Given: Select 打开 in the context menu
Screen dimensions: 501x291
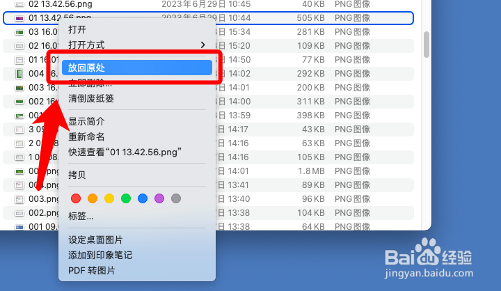Looking at the screenshot, I should [x=77, y=30].
